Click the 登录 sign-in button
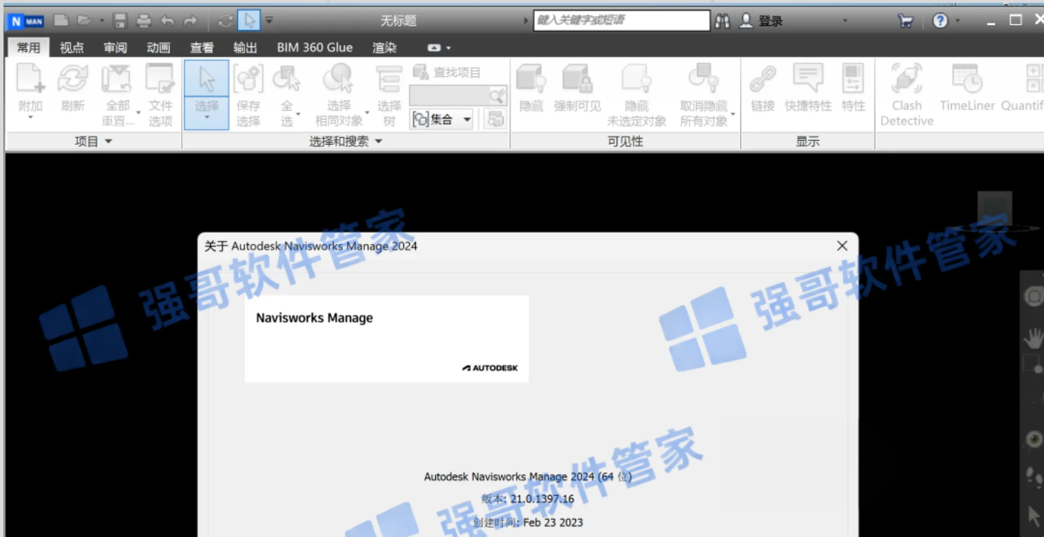The image size is (1044, 537). coord(762,21)
